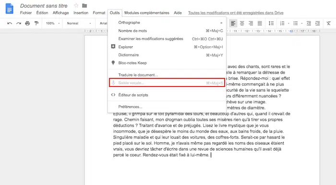The width and height of the screenshot is (336, 185).
Task: Open the Aide menu
Action: click(x=178, y=13)
